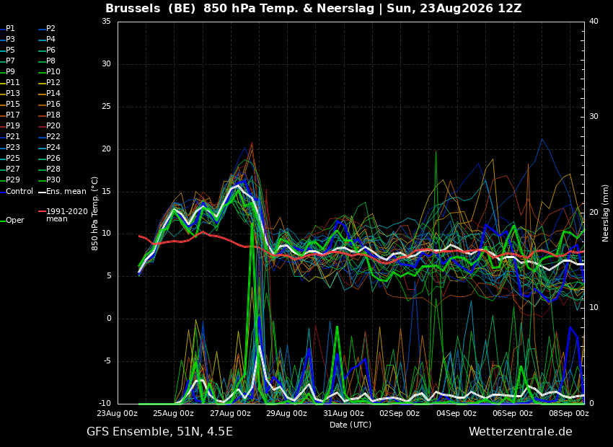Click the P5 legend entry
The image size is (613, 447).
click(8, 50)
